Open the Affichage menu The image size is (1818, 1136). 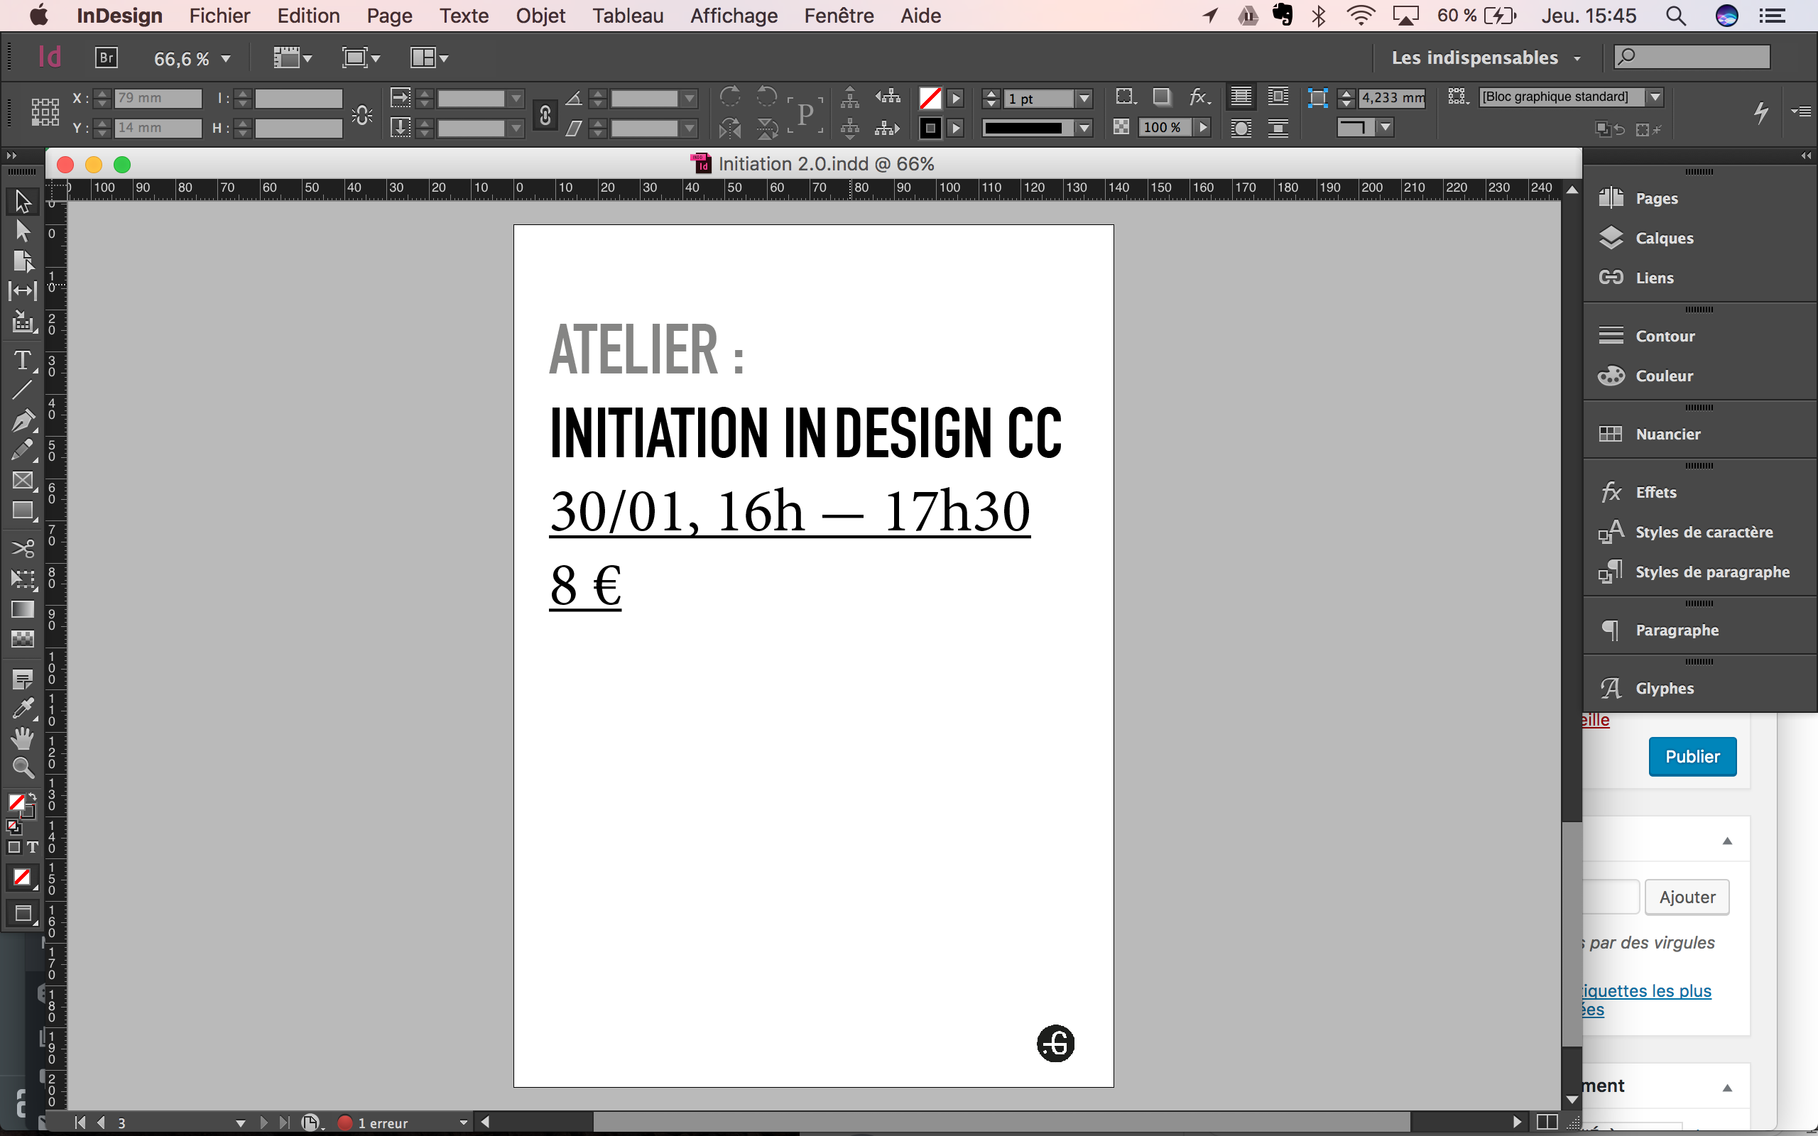coord(734,16)
